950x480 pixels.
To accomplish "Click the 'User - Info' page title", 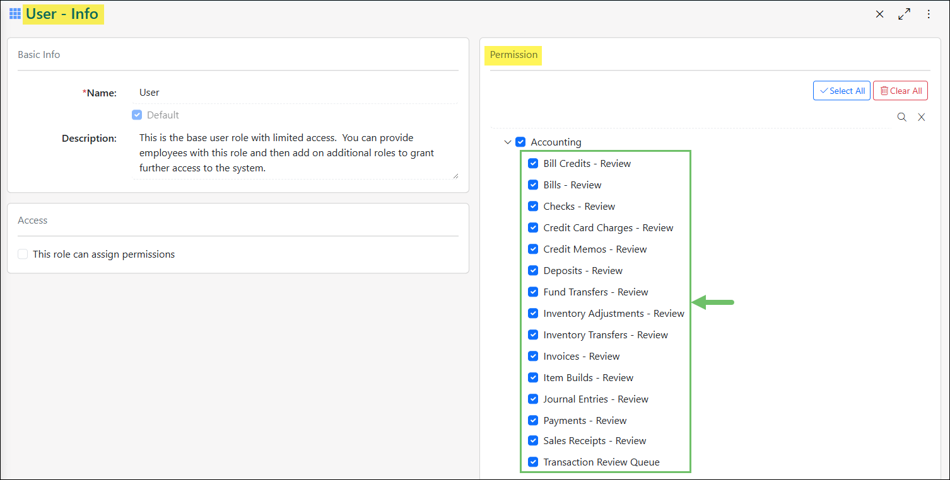I will click(x=62, y=14).
